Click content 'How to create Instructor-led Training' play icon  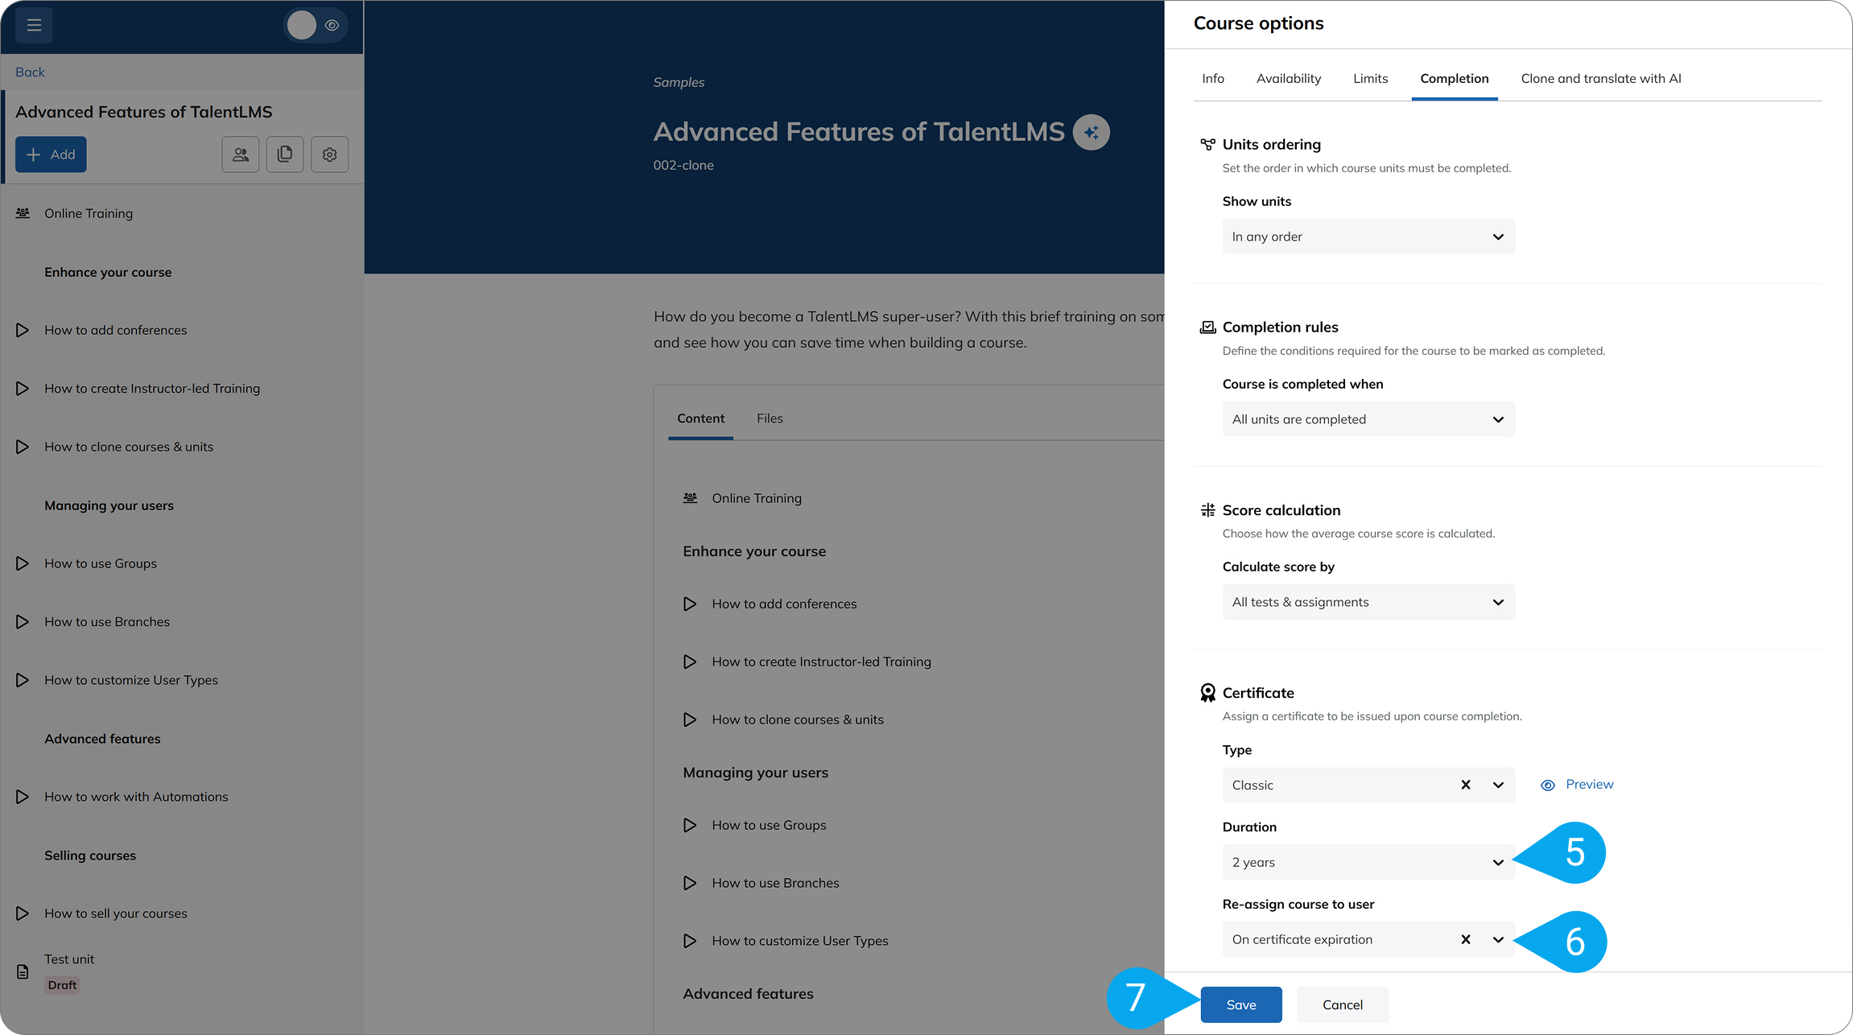point(690,662)
